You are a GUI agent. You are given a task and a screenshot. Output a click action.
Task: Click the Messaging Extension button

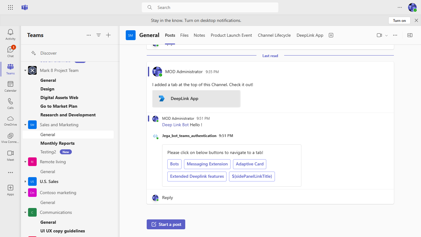[x=207, y=164]
